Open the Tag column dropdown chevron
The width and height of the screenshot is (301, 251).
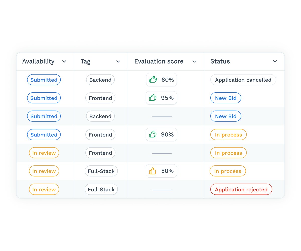(x=118, y=61)
